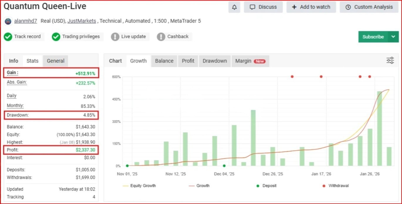Click the Cashback exclamation icon
This screenshot has height=204, width=402.
161,37
